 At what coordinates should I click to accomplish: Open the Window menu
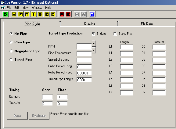tap(37, 7)
